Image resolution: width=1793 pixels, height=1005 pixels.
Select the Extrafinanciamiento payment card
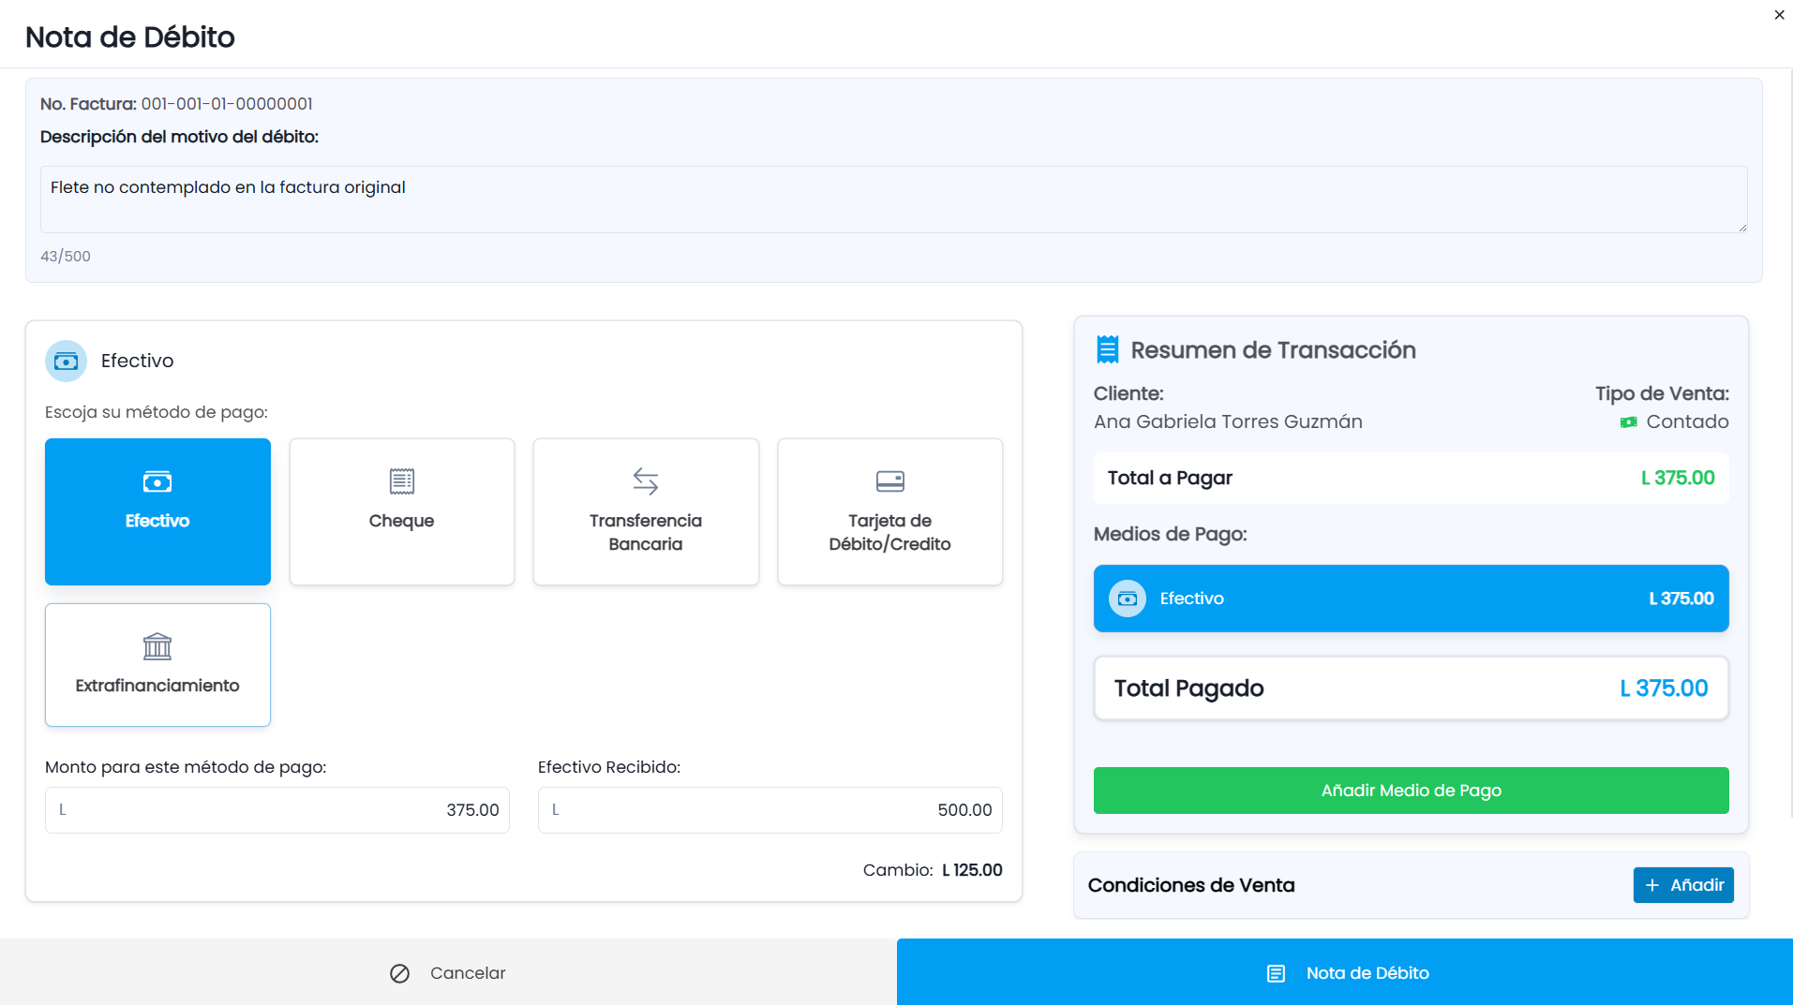pyautogui.click(x=157, y=665)
